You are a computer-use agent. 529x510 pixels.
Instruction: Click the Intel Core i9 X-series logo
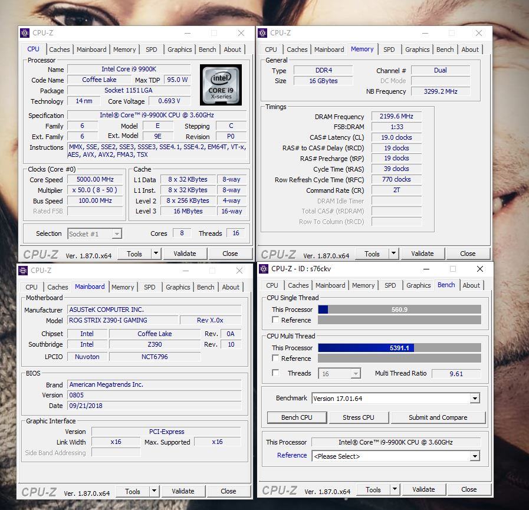221,85
